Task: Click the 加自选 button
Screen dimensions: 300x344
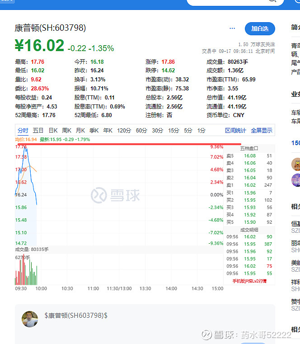Action: point(260,29)
